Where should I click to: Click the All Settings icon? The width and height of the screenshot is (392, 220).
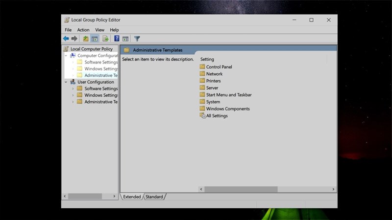tap(202, 115)
